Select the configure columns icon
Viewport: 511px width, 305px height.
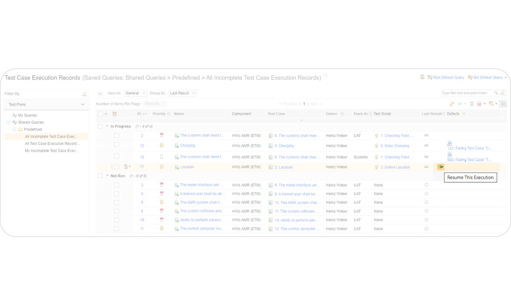[503, 104]
